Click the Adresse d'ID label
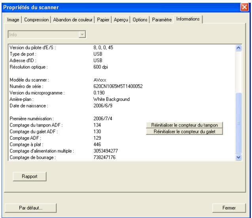 23,61
